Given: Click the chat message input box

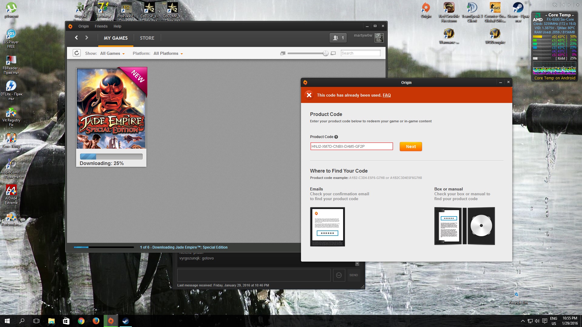Looking at the screenshot, I should 254,275.
